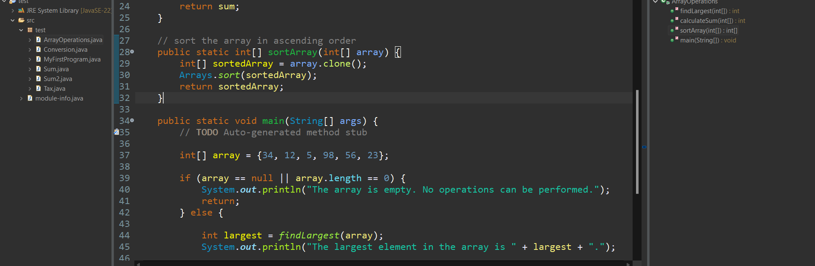
Task: Collapse the src folder node
Action: (13, 20)
